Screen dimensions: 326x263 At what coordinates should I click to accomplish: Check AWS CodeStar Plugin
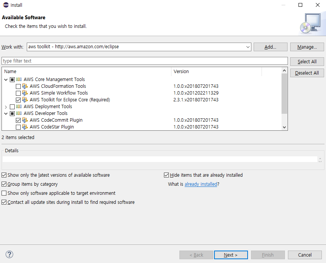coord(18,127)
